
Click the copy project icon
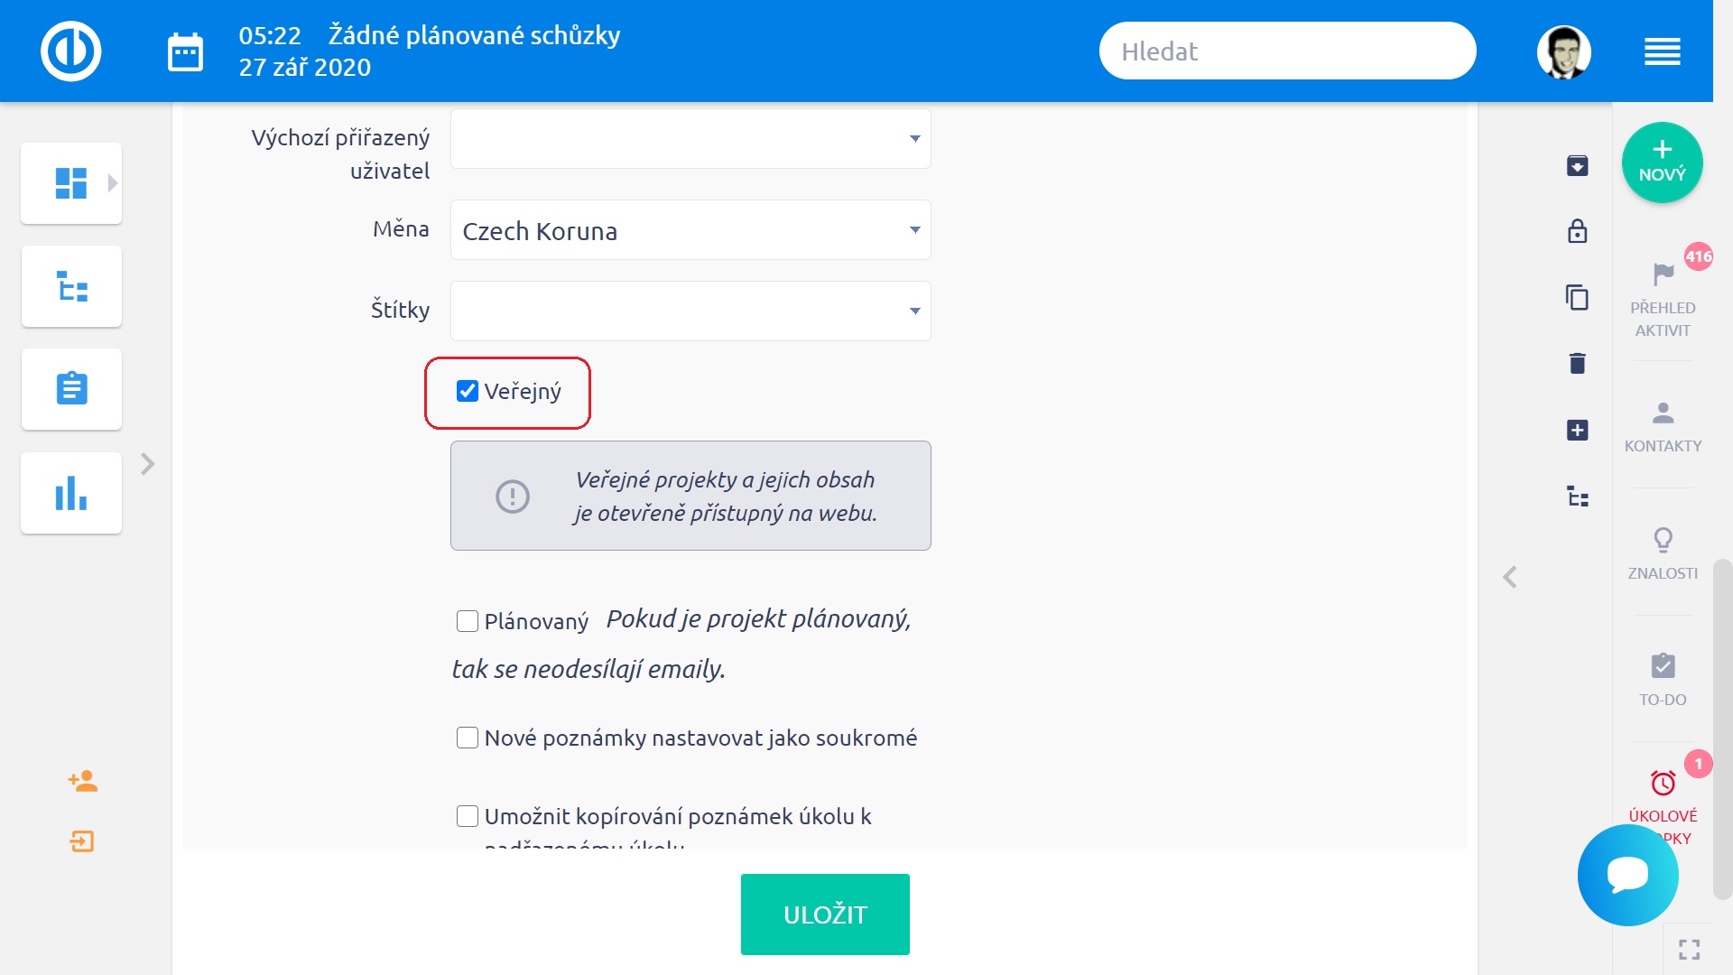tap(1577, 297)
